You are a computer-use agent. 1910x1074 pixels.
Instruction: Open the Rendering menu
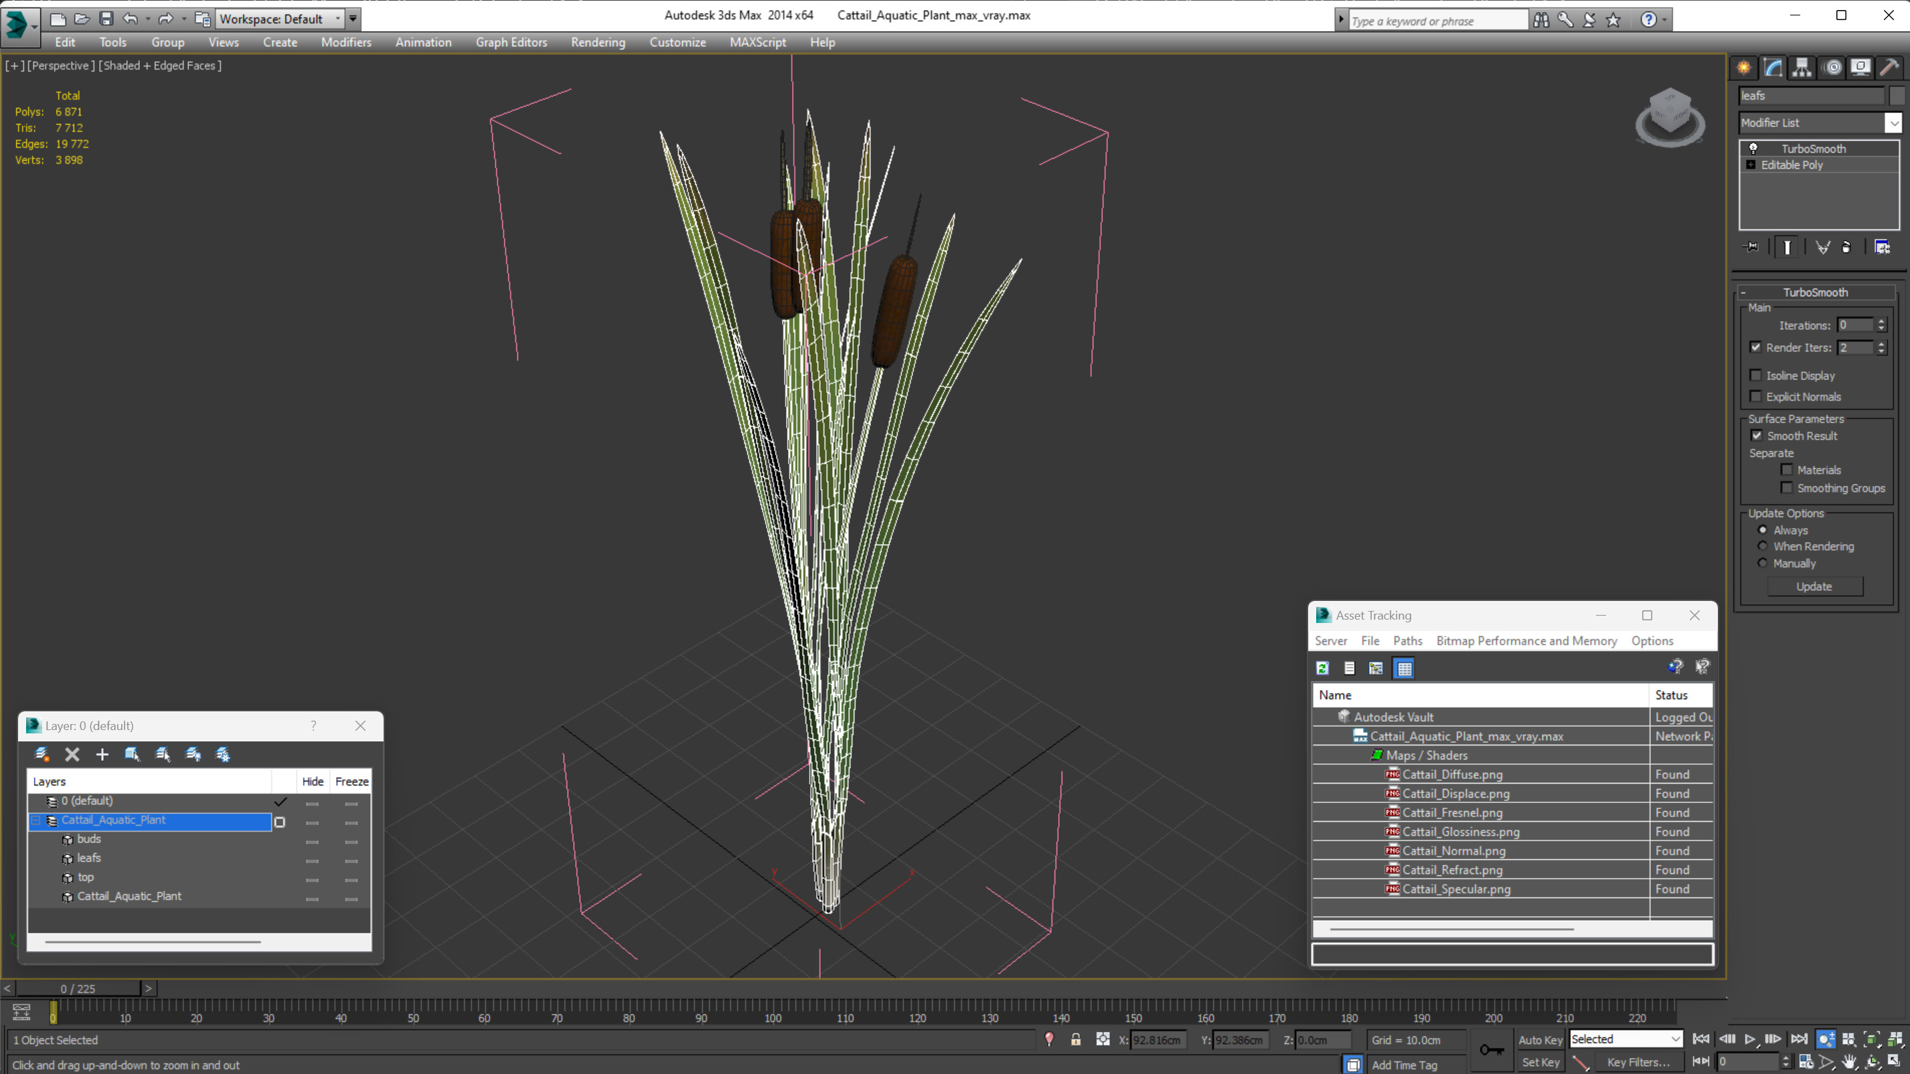click(x=598, y=42)
